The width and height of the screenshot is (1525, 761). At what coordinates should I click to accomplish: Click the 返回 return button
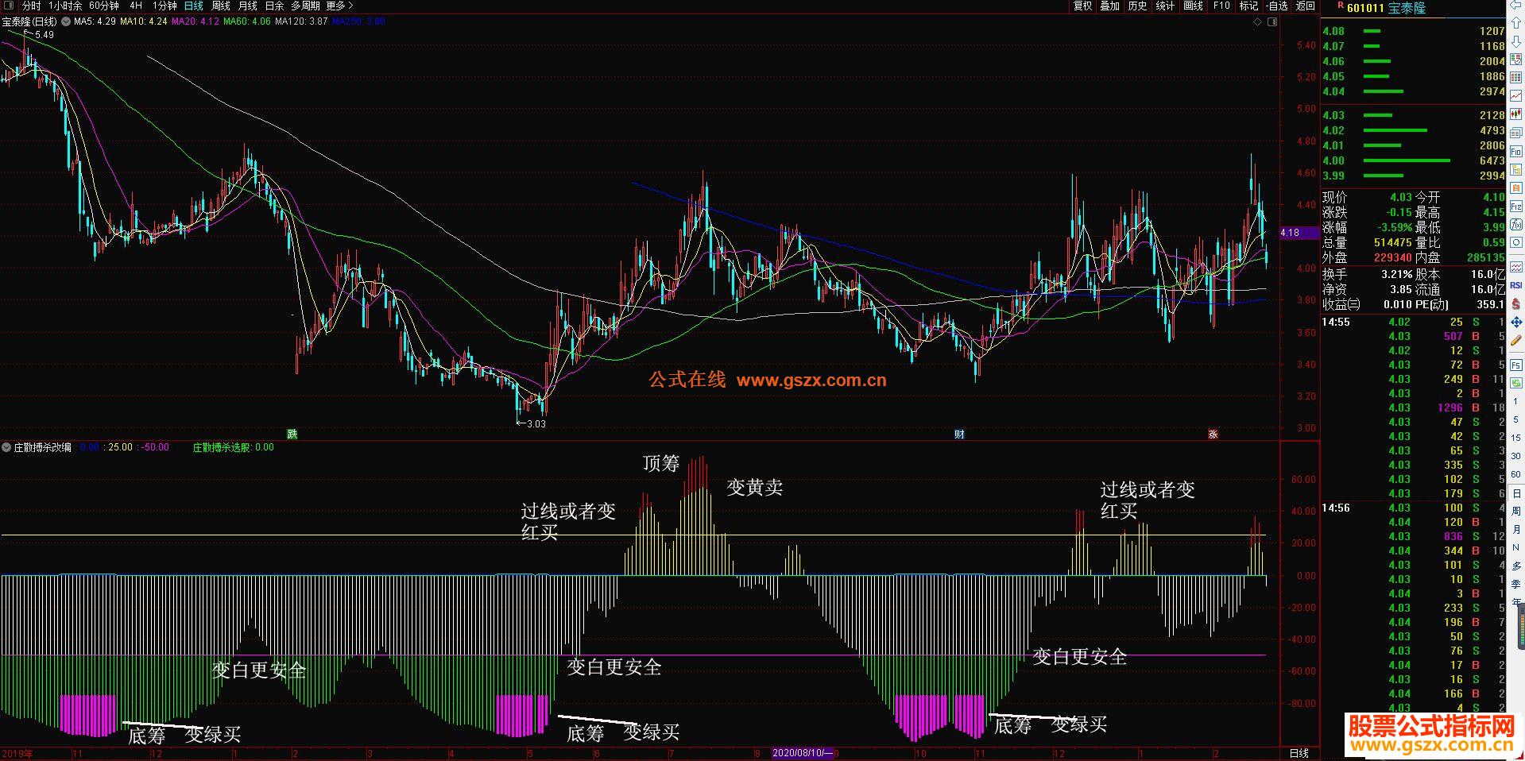1306,6
